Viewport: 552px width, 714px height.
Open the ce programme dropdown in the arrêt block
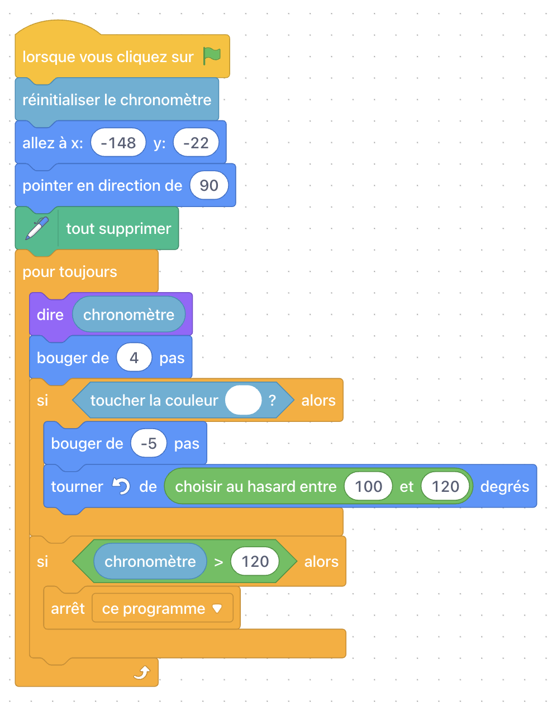(163, 608)
